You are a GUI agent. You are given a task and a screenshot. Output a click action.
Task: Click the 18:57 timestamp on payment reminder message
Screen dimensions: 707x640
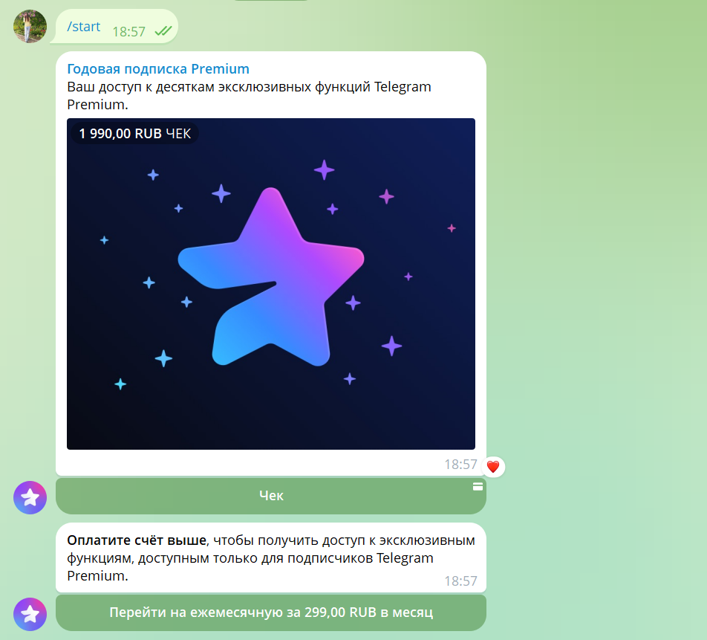pyautogui.click(x=460, y=581)
